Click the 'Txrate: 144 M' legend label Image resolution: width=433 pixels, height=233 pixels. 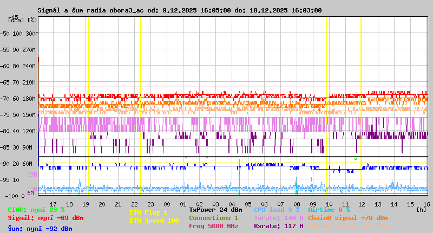point(279,218)
